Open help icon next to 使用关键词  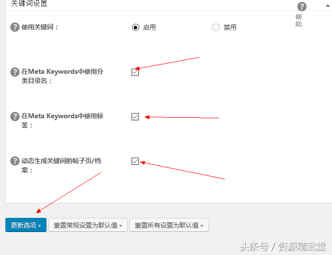pyautogui.click(x=15, y=27)
